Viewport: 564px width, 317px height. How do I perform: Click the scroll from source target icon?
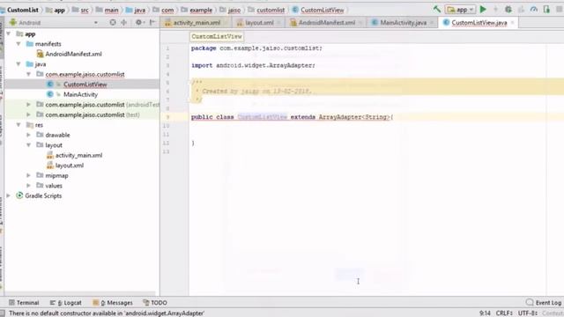pyautogui.click(x=113, y=22)
